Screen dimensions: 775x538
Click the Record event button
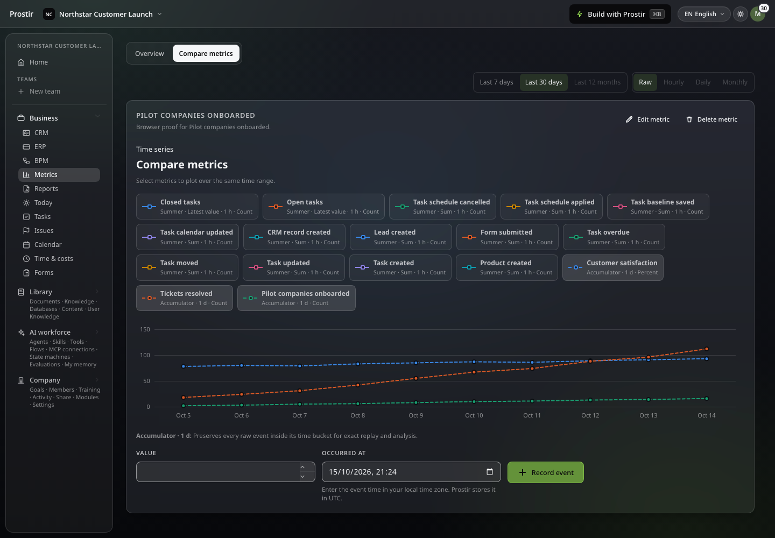coord(546,472)
